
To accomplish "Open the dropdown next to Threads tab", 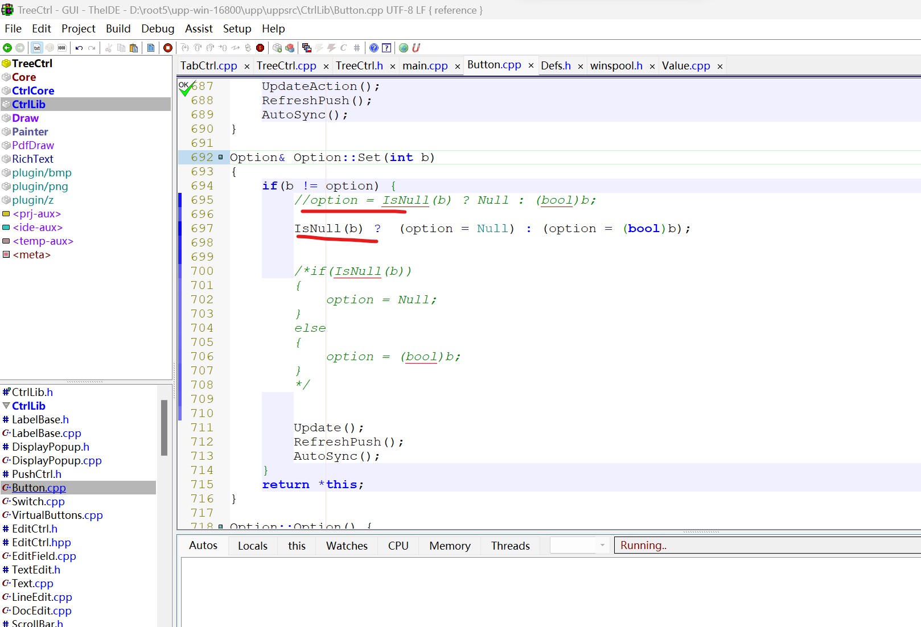I will [602, 545].
